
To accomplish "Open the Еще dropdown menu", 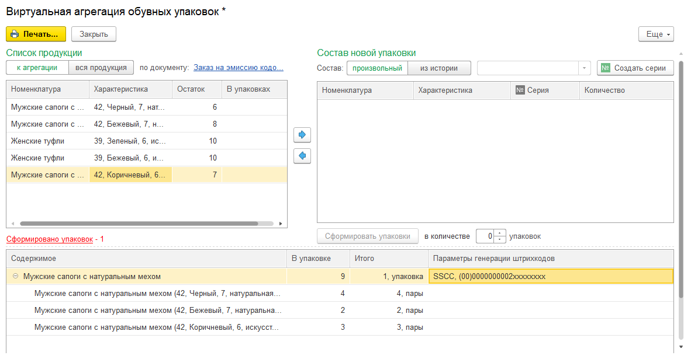I will (656, 34).
